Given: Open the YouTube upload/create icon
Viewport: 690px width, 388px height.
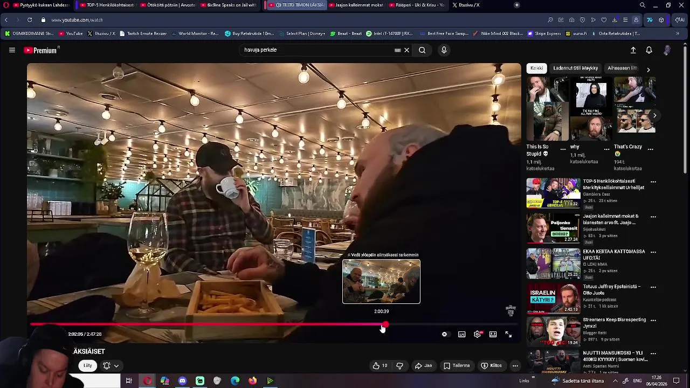Looking at the screenshot, I should [633, 50].
